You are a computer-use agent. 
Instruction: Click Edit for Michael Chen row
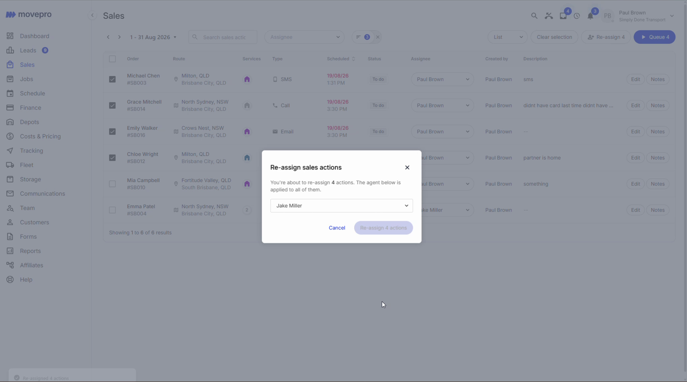point(635,79)
